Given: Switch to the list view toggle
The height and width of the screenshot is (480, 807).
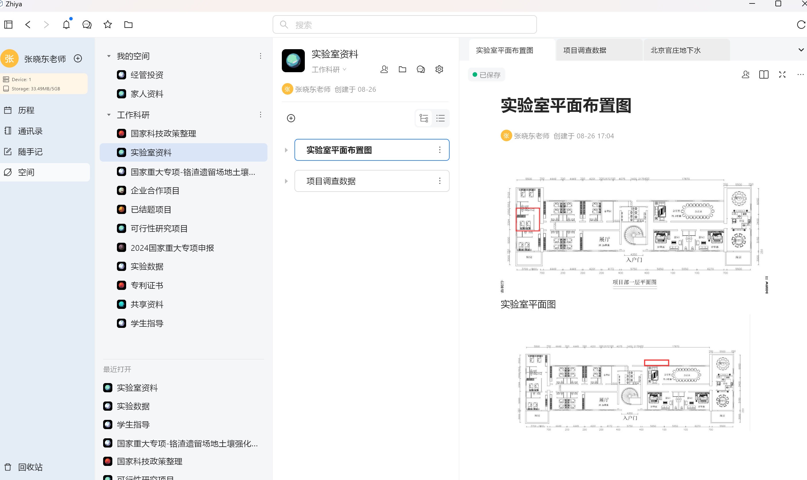Looking at the screenshot, I should [440, 118].
